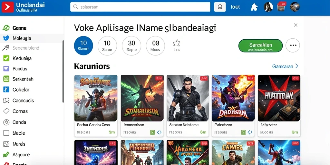Open the three-dot more options button
330x165 pixels.
click(x=293, y=45)
